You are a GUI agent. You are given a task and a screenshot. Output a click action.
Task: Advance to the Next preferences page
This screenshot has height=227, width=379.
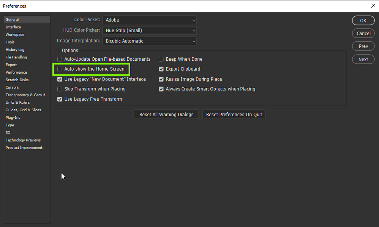tap(363, 59)
